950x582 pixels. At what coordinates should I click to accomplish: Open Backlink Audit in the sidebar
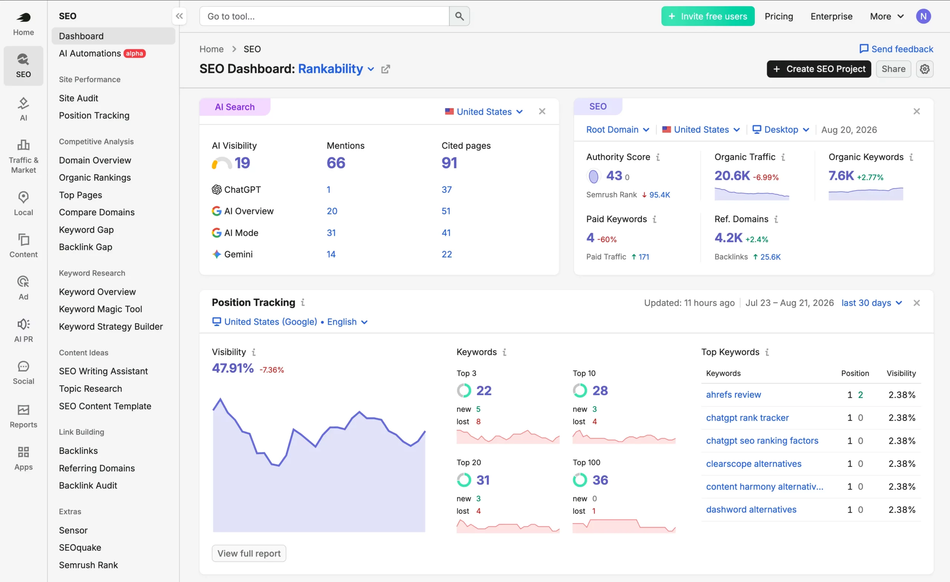[88, 485]
